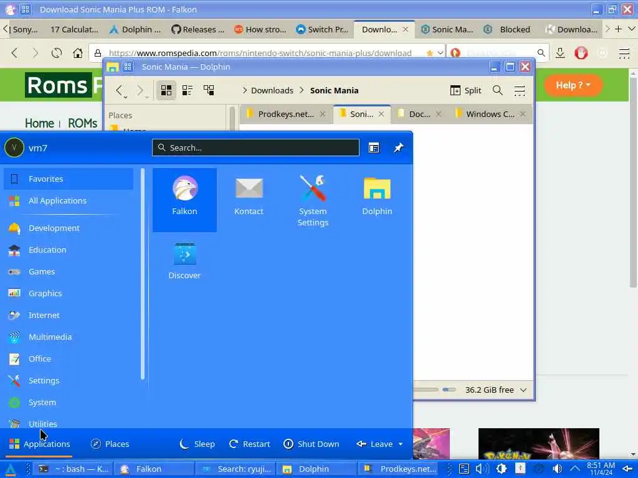Focus the launcher Search field
The height and width of the screenshot is (478, 638).
tap(255, 148)
